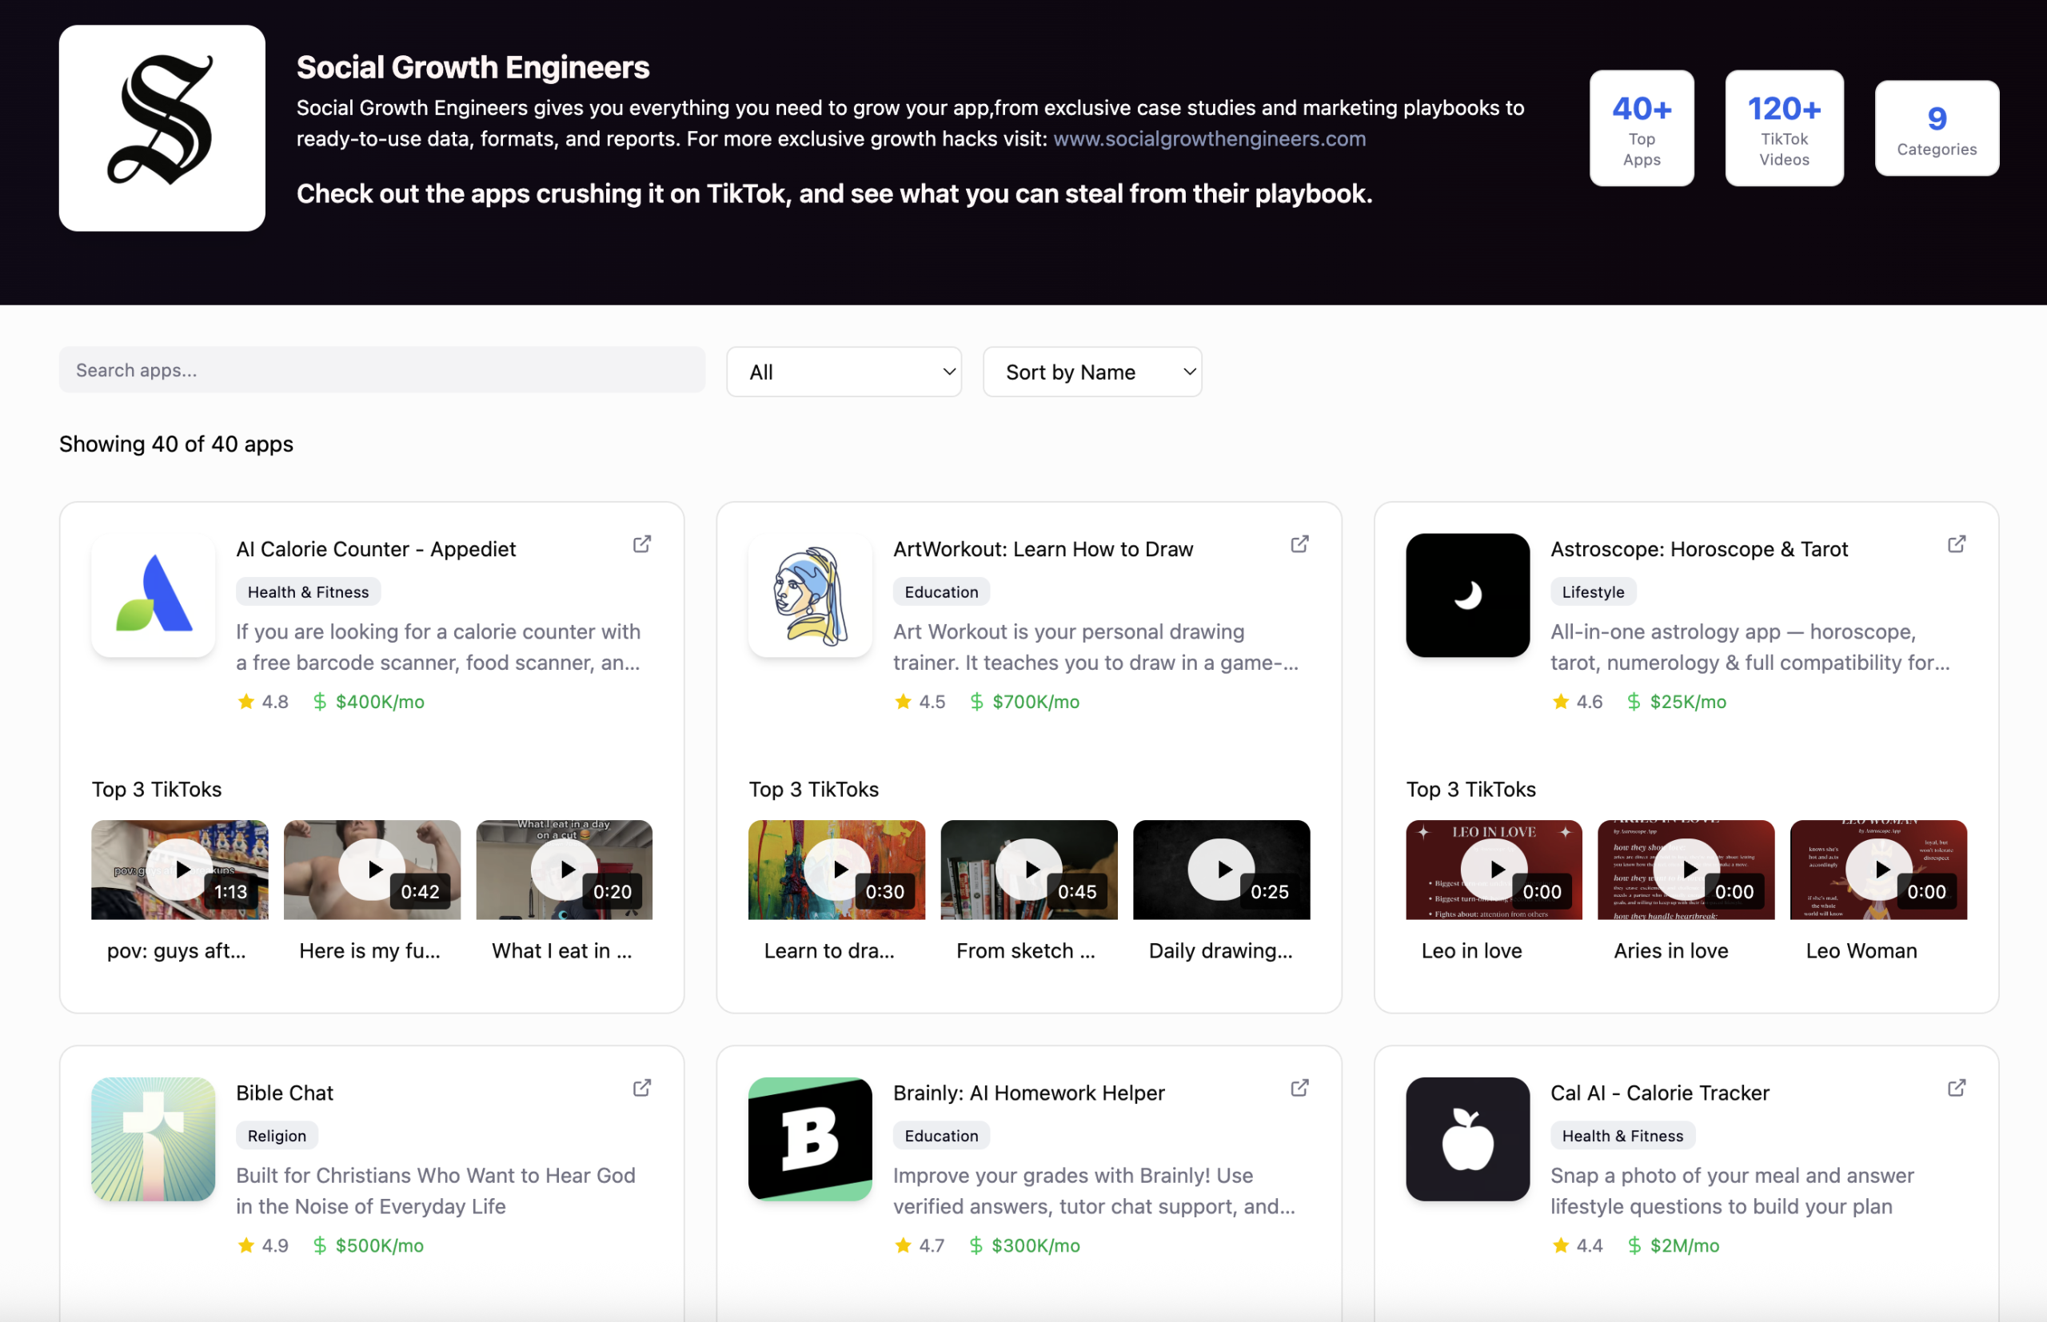Play the 'pov: guys aft...' TikTok video
Image resolution: width=2047 pixels, height=1322 pixels.
179,869
